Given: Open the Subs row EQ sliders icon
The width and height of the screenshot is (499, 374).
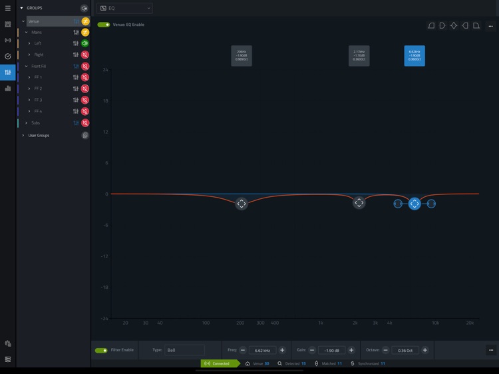Looking at the screenshot, I should (x=76, y=123).
